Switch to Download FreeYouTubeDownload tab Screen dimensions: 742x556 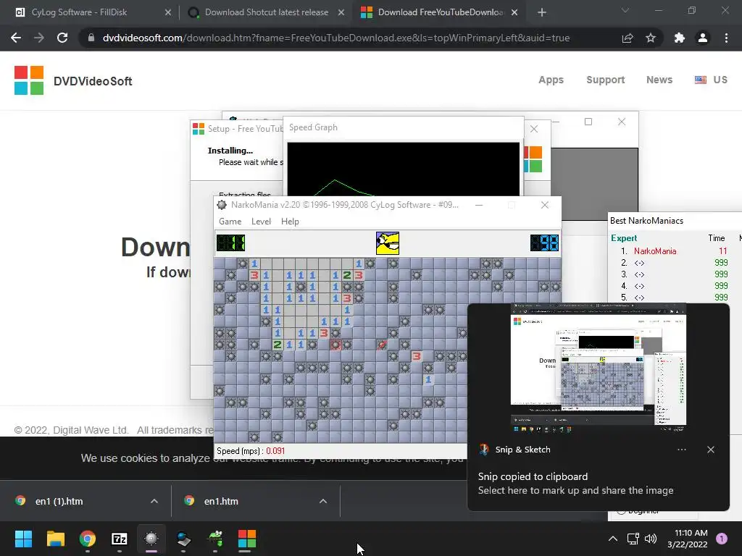[441, 12]
